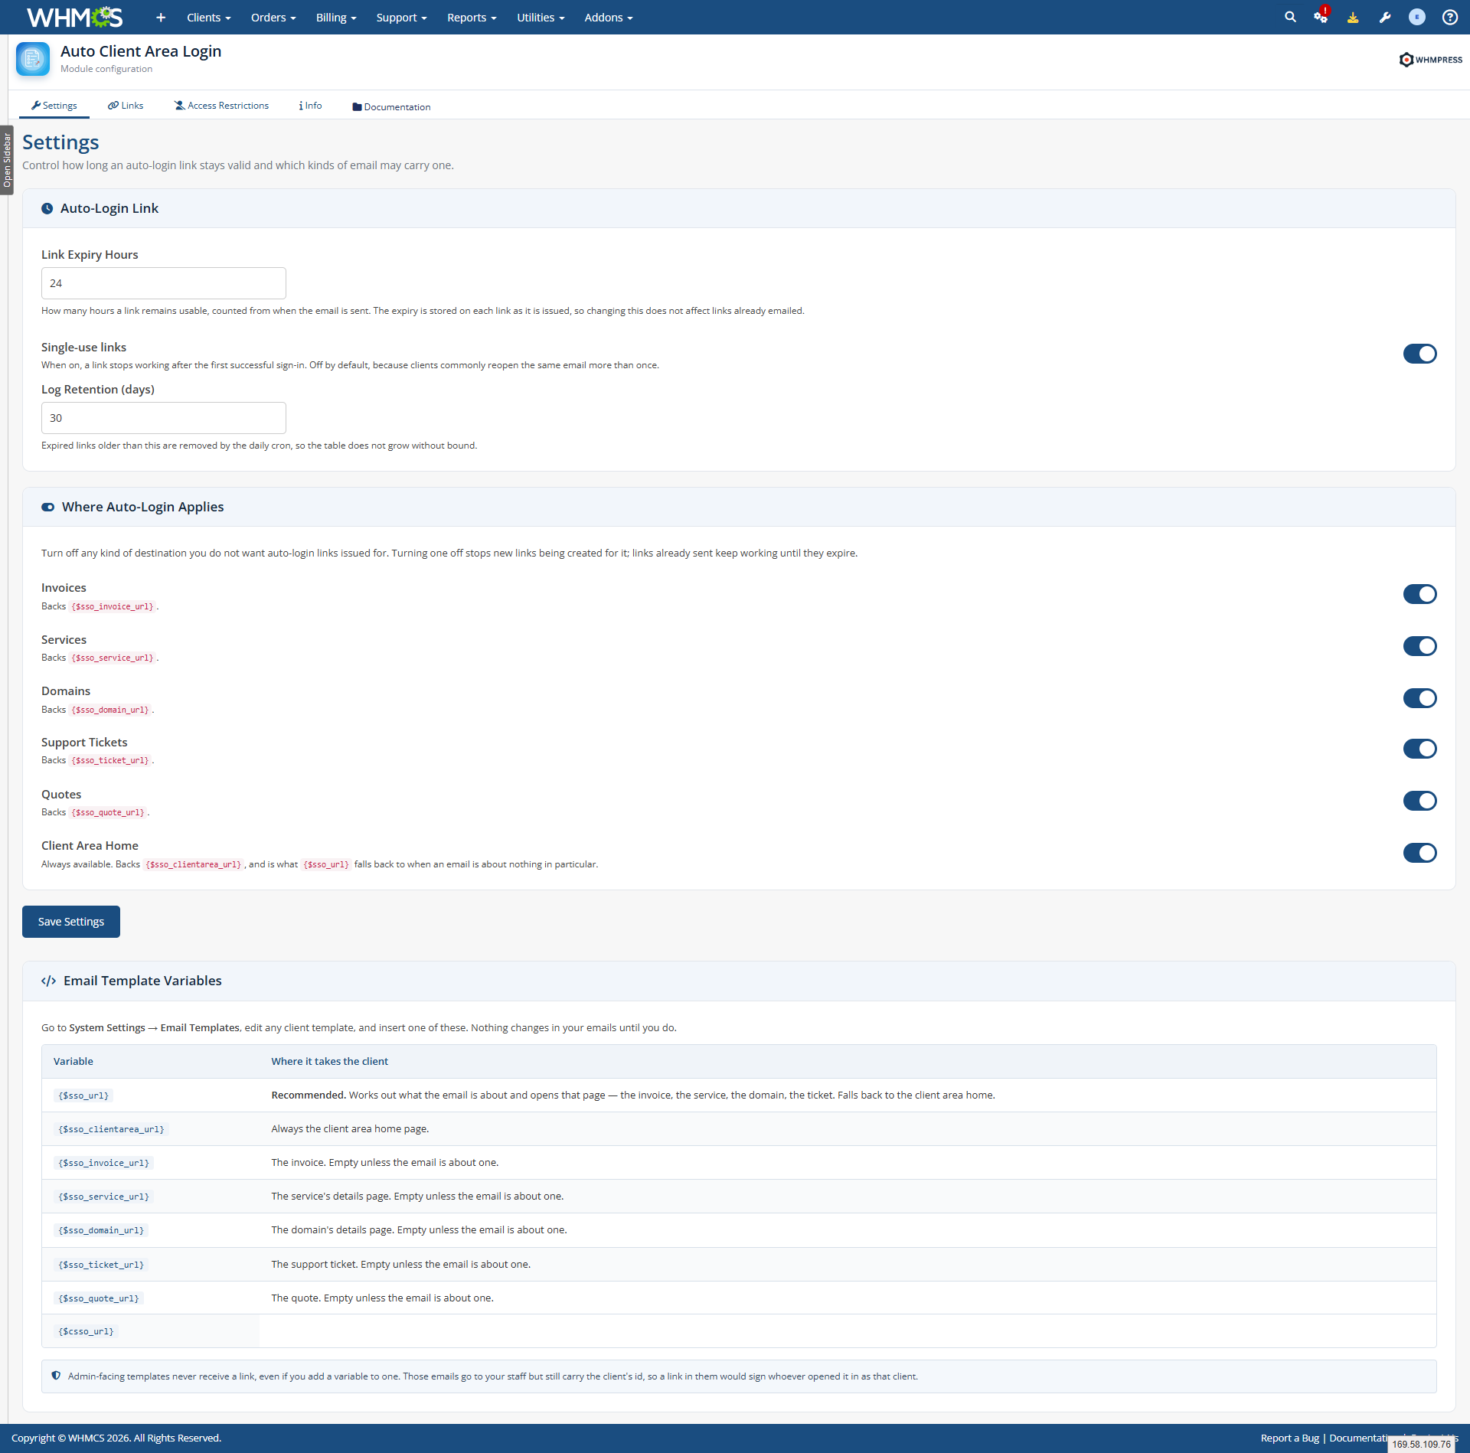The image size is (1470, 1453).
Task: Click the Settings page heading
Action: click(x=60, y=142)
